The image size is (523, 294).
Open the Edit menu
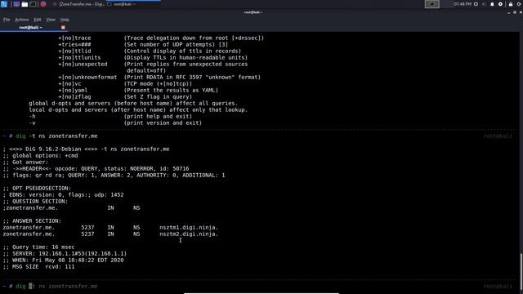(38, 20)
